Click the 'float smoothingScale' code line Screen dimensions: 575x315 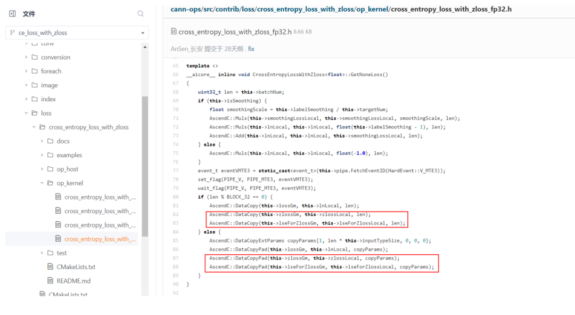[299, 109]
